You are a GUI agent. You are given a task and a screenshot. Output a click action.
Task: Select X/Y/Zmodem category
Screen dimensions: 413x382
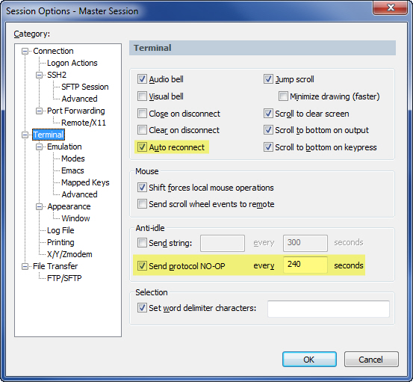pos(69,254)
